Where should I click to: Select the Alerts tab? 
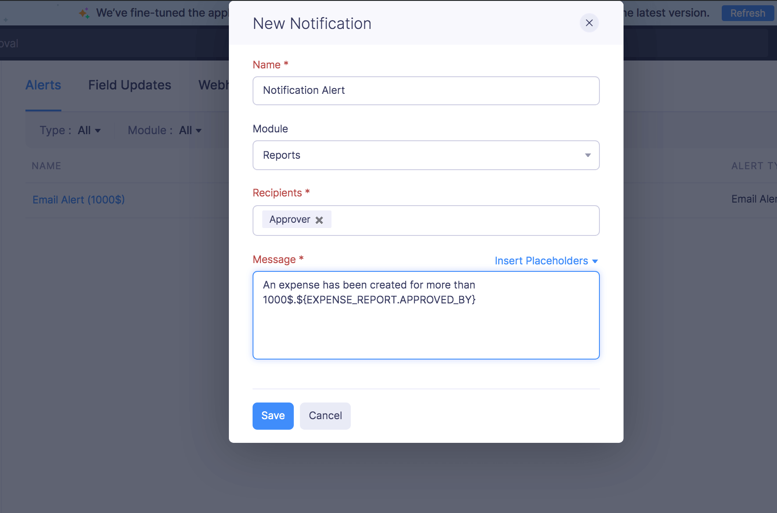pos(43,85)
